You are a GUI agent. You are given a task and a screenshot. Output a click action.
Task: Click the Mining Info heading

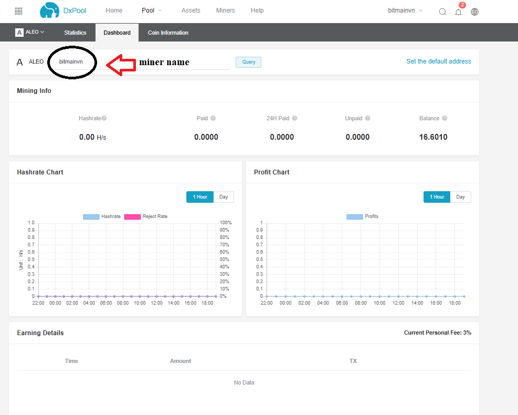pyautogui.click(x=34, y=90)
